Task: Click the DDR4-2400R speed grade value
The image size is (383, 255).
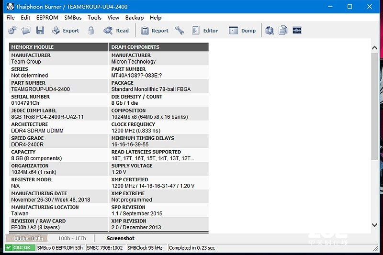Action: pyautogui.click(x=27, y=144)
